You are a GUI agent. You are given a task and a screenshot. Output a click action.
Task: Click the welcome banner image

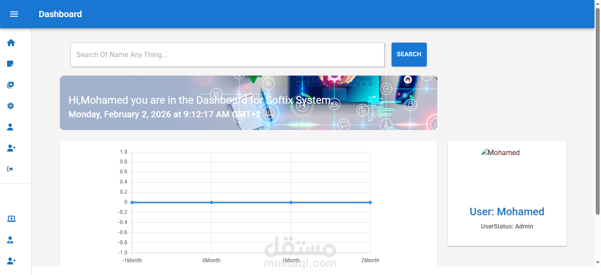pyautogui.click(x=249, y=102)
